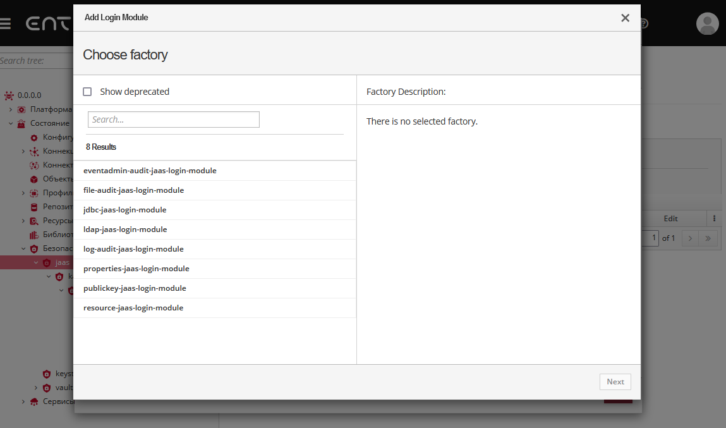Image resolution: width=726 pixels, height=428 pixels.
Task: Expand the vault tree node
Action: pyautogui.click(x=36, y=388)
